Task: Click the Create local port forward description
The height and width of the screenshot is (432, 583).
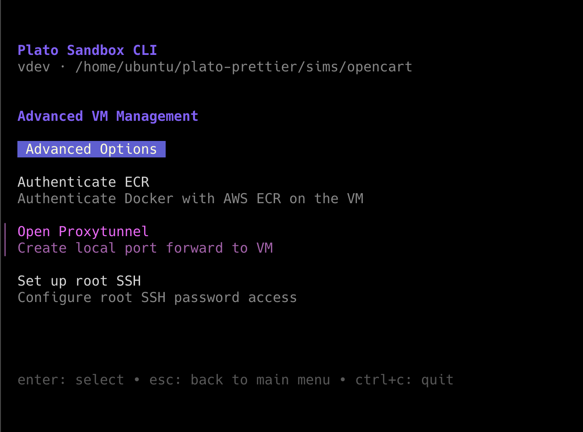Action: pyautogui.click(x=145, y=248)
